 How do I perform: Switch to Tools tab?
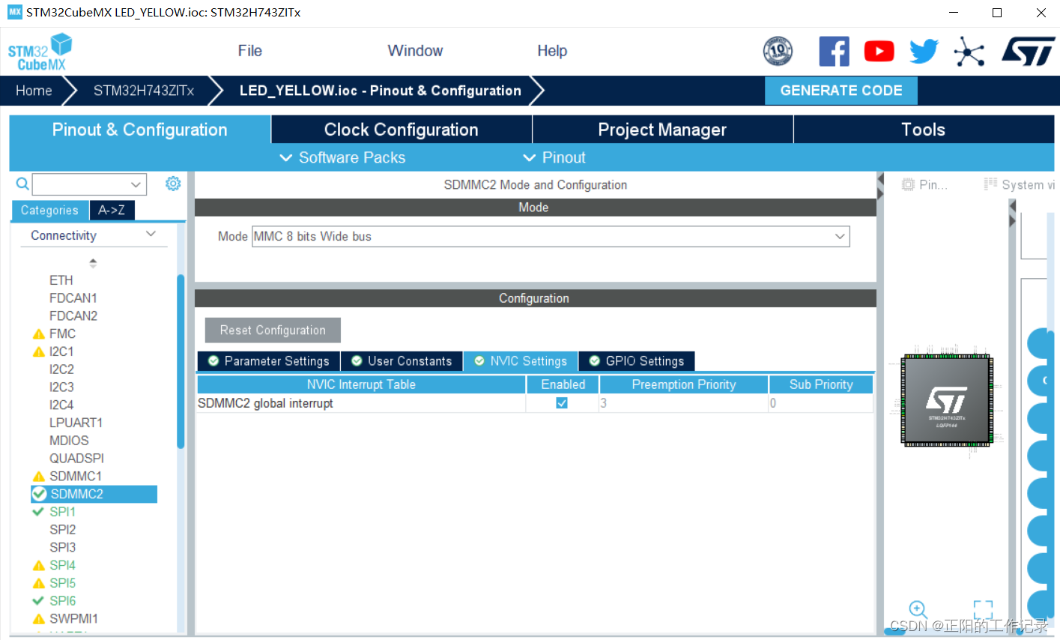(924, 130)
